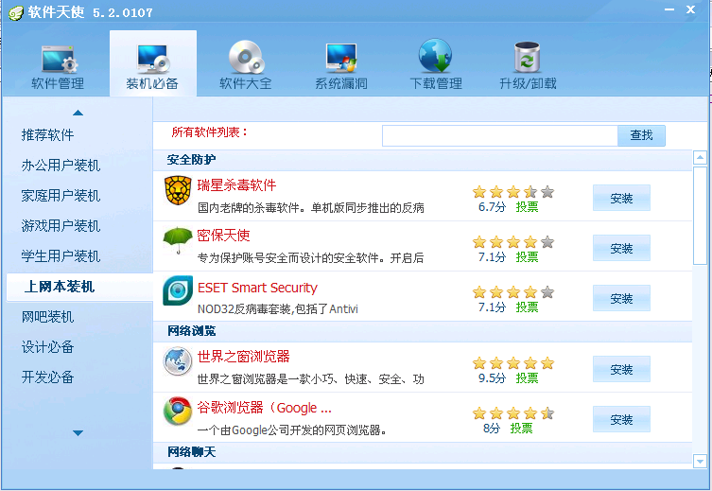Click the 9.5分 score for 世界之窗浏览器

[492, 377]
